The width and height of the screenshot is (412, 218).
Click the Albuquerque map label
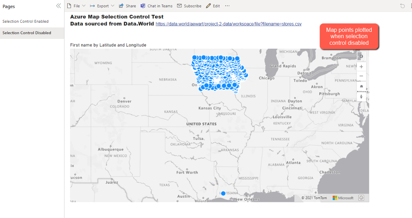(x=111, y=149)
